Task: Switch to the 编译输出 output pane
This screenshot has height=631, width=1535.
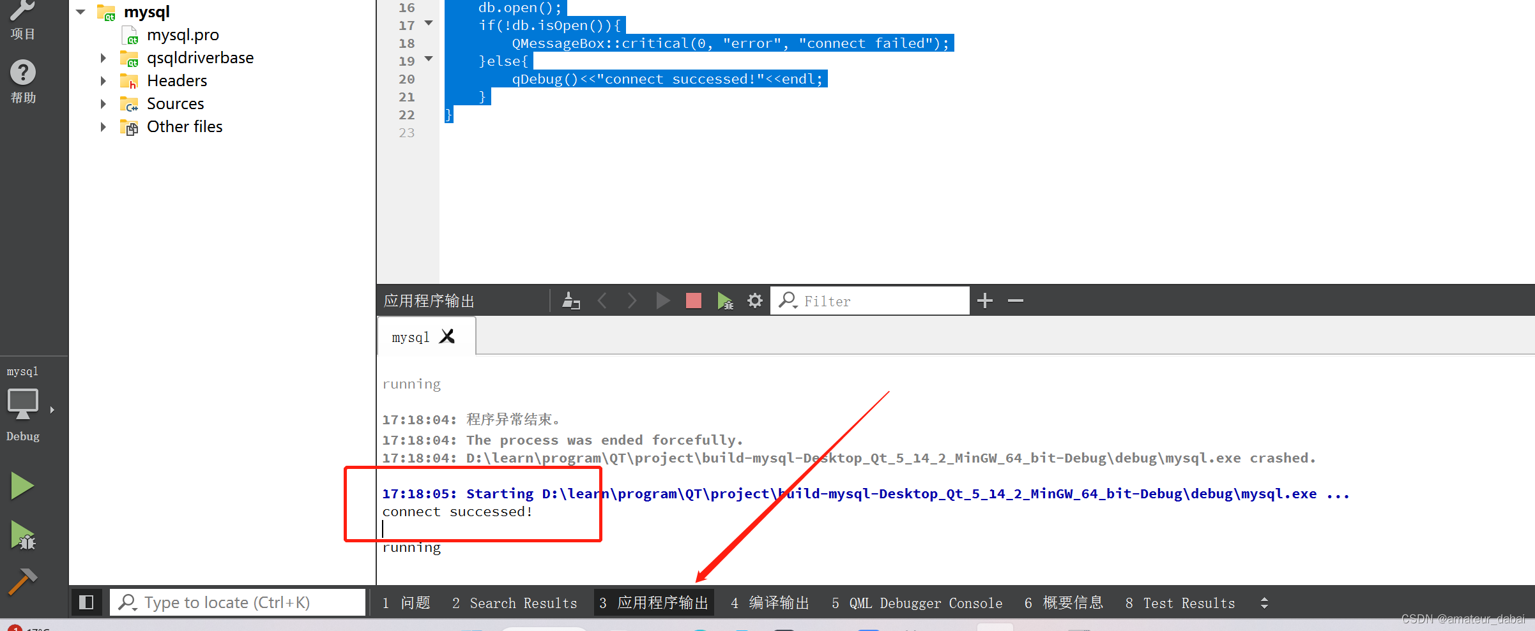Action: [770, 602]
